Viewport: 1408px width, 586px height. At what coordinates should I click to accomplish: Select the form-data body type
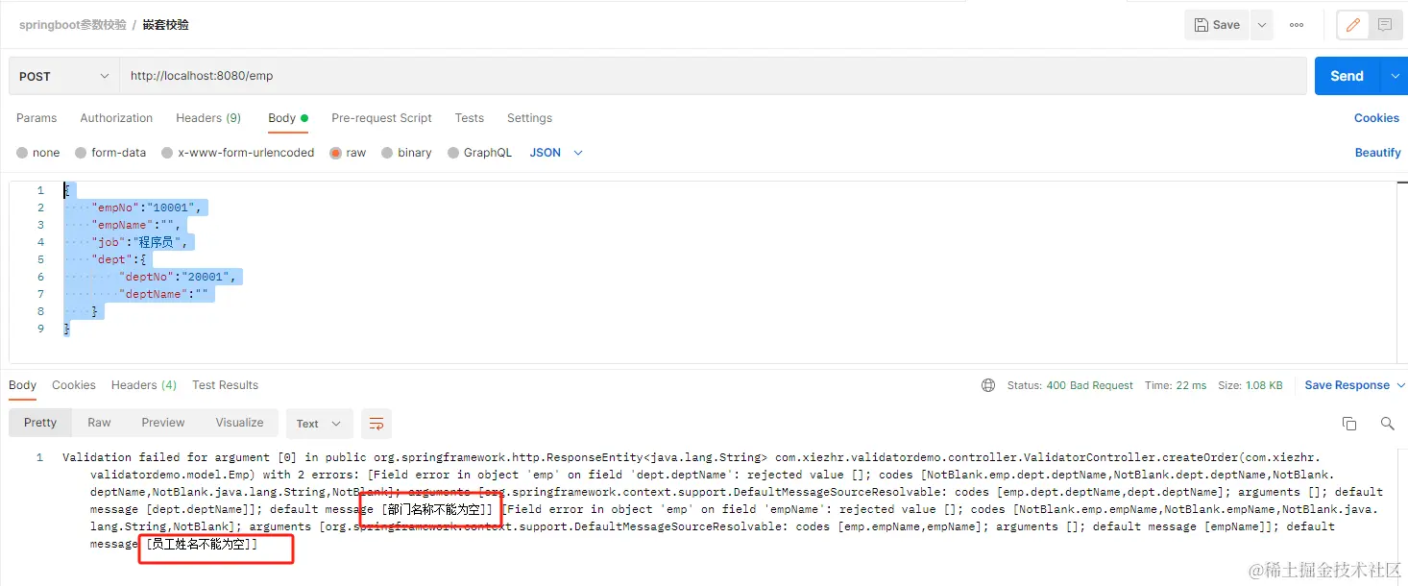pos(111,153)
